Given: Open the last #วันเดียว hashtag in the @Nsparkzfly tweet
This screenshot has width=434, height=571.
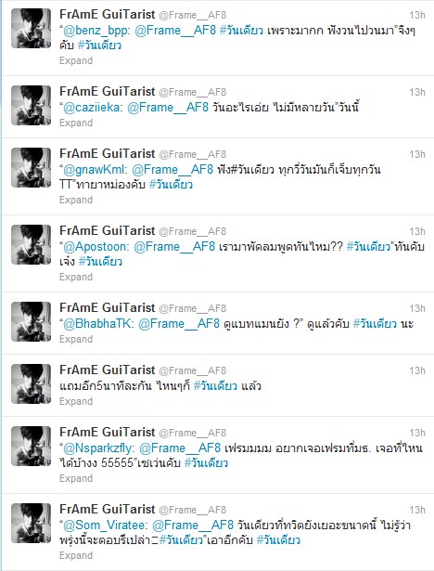Looking at the screenshot, I should (x=206, y=463).
